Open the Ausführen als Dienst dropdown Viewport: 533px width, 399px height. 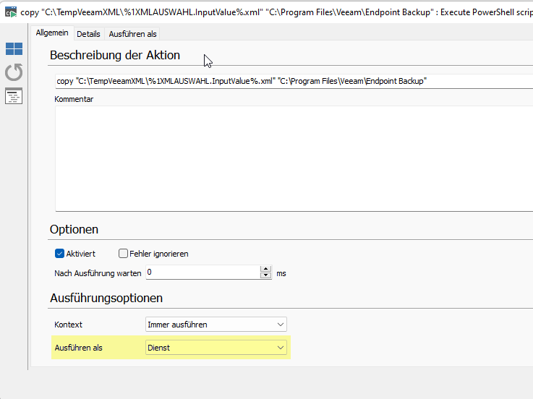point(216,348)
